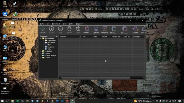The height and width of the screenshot is (103, 184).
Task: Sort by Size column header
Action: coord(87,37)
